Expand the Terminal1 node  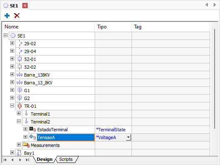coord(19,113)
